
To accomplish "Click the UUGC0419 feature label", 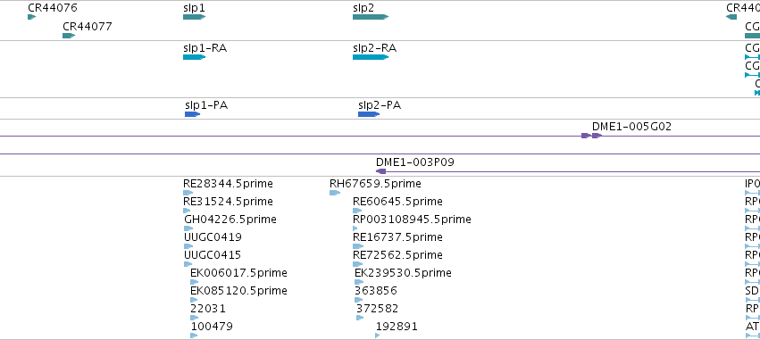I will point(213,237).
